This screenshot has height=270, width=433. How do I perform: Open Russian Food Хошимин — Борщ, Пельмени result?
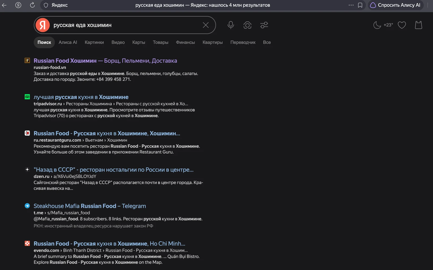pyautogui.click(x=105, y=61)
